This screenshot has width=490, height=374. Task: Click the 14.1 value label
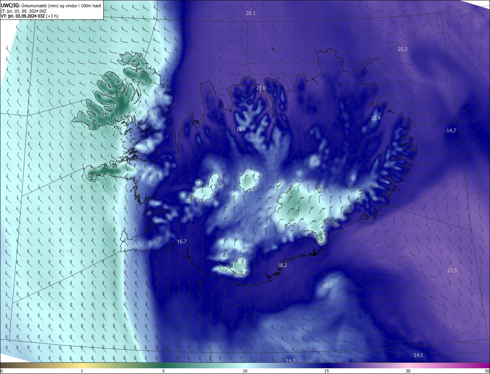point(418,355)
